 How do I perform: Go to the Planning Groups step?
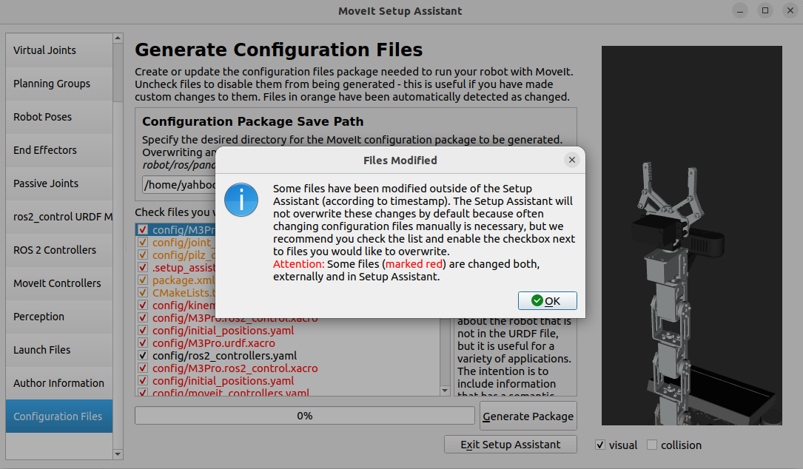[x=59, y=84]
